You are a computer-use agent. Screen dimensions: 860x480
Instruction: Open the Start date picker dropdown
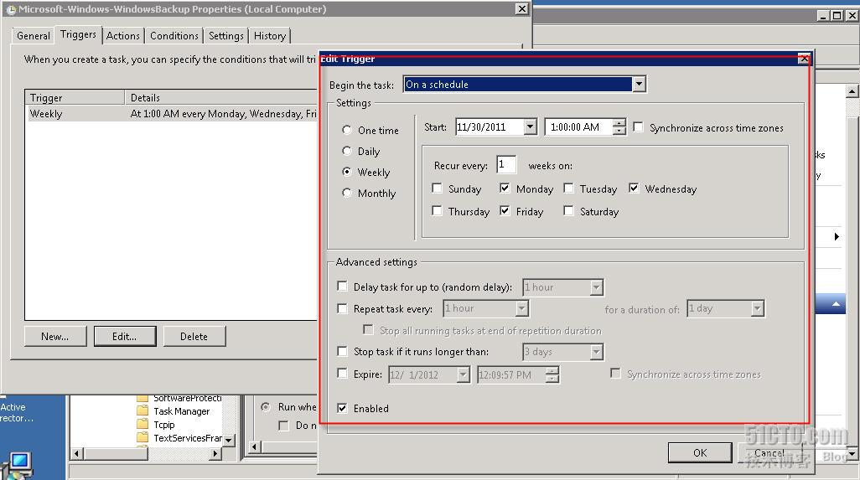pyautogui.click(x=530, y=127)
